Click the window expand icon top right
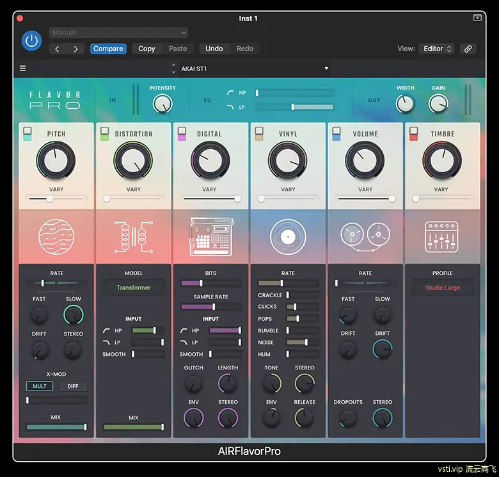499x477 pixels. 477,18
